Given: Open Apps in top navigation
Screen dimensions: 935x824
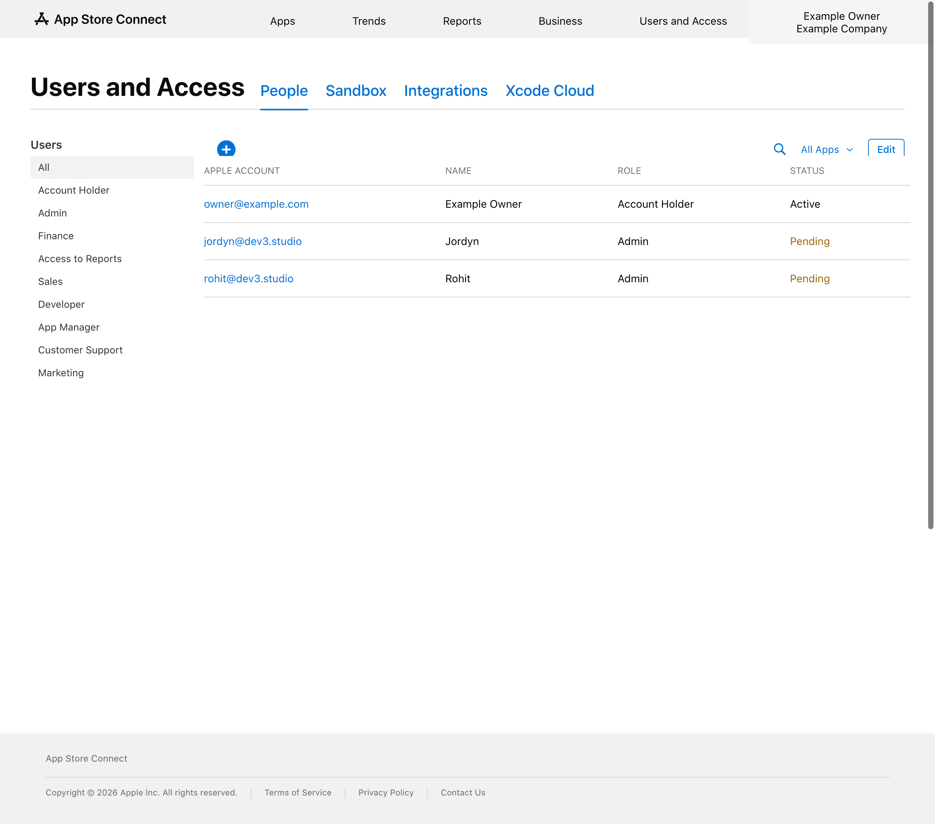Looking at the screenshot, I should [x=282, y=21].
